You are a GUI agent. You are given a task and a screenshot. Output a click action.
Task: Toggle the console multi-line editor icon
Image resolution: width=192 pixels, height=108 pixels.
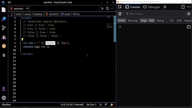click(x=189, y=27)
